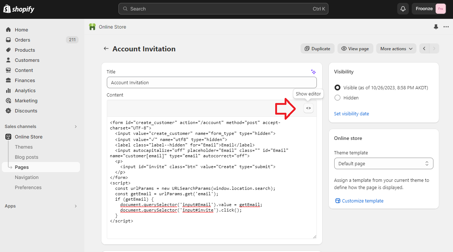
Task: Click the 211 orders badge
Action: pyautogui.click(x=72, y=40)
